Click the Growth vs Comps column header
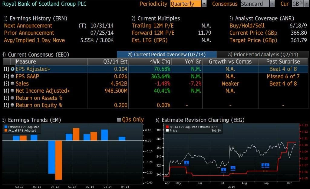This screenshot has width=310, height=189. pos(230,62)
